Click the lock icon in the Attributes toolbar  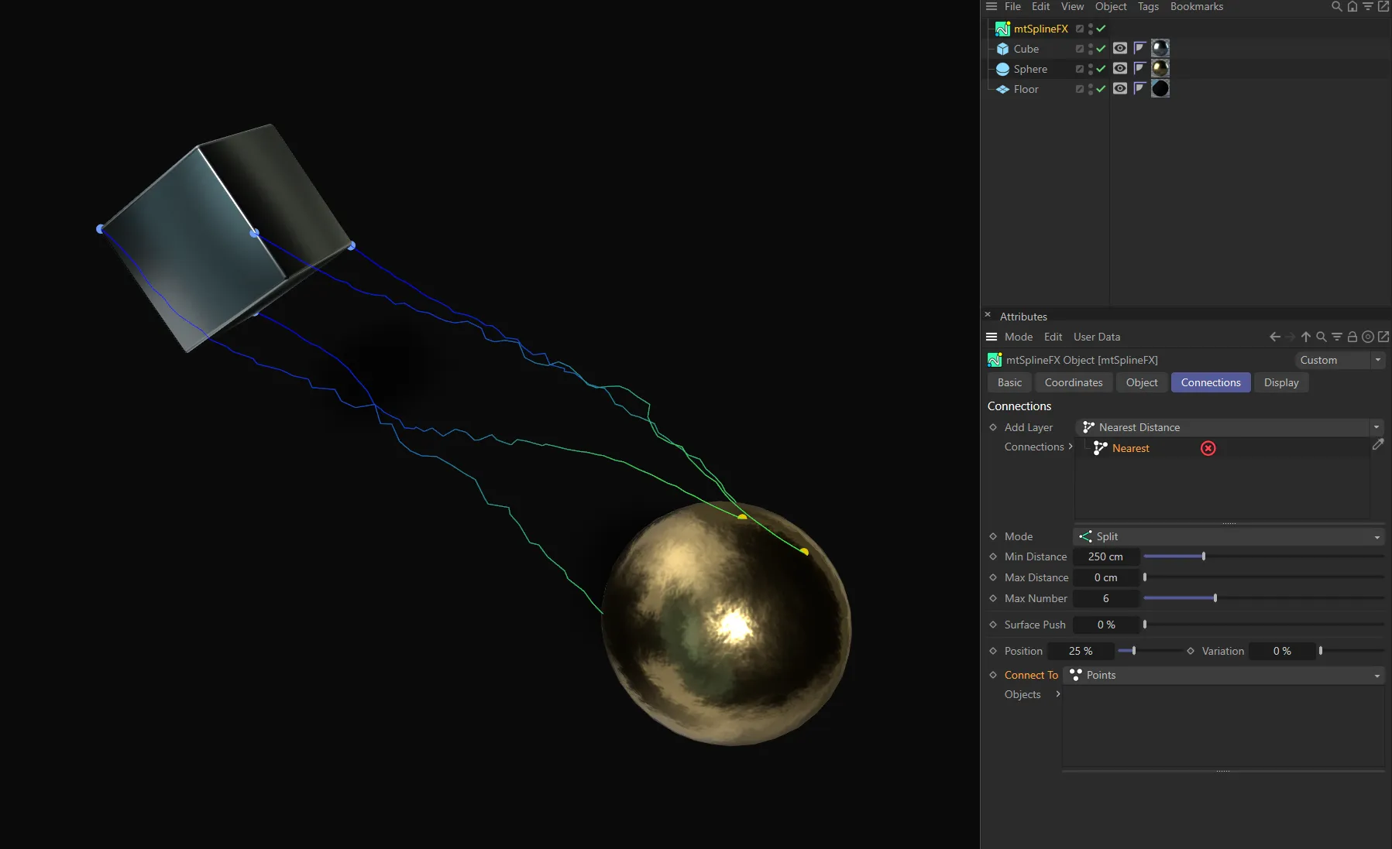pos(1352,337)
